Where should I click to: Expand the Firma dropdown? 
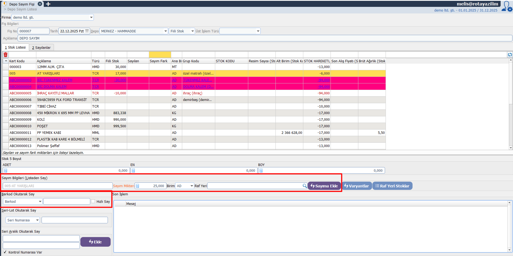point(91,17)
